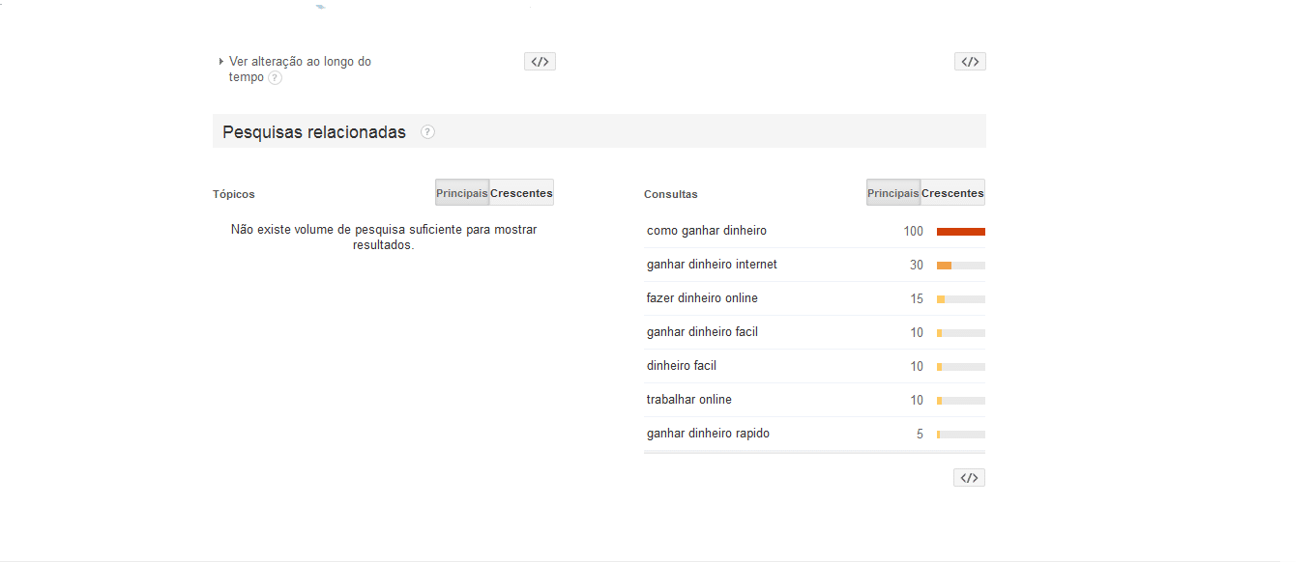Viewport: 1315px width, 562px height.
Task: Expand 'Ver alteração ao longo do tempo'
Action: 300,70
